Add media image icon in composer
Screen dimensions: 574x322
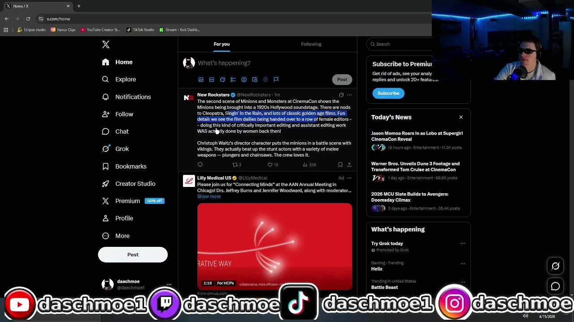pos(201,80)
